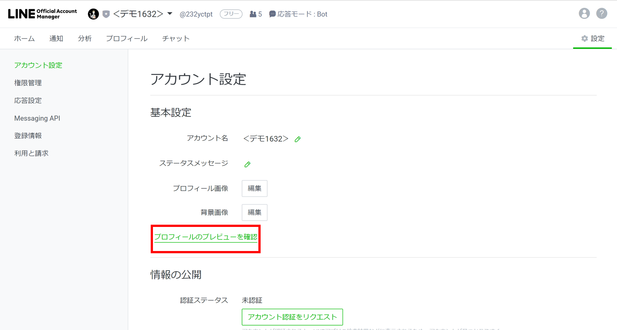This screenshot has width=617, height=330.
Task: Open the help question mark icon
Action: (x=601, y=14)
